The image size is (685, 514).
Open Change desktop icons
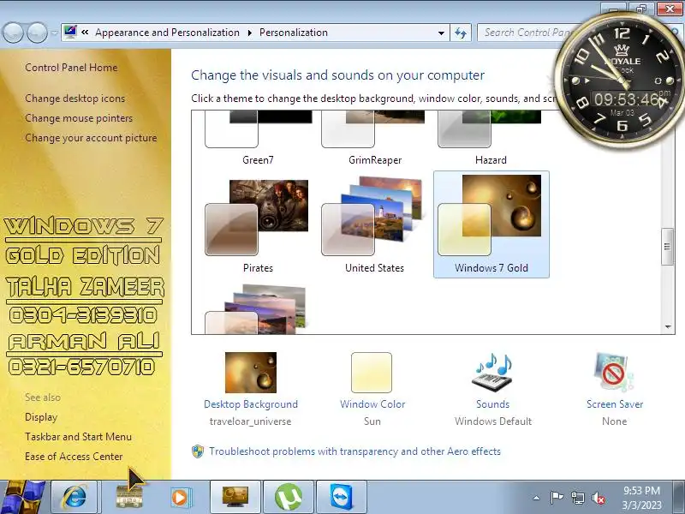(74, 99)
